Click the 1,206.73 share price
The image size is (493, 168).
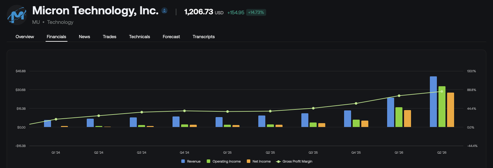click(x=199, y=12)
